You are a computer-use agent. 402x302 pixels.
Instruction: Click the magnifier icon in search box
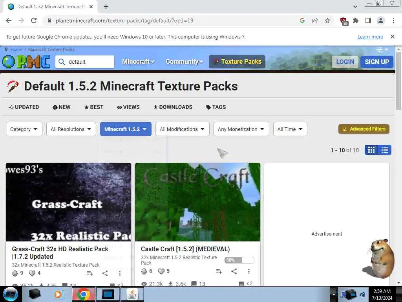[62, 62]
